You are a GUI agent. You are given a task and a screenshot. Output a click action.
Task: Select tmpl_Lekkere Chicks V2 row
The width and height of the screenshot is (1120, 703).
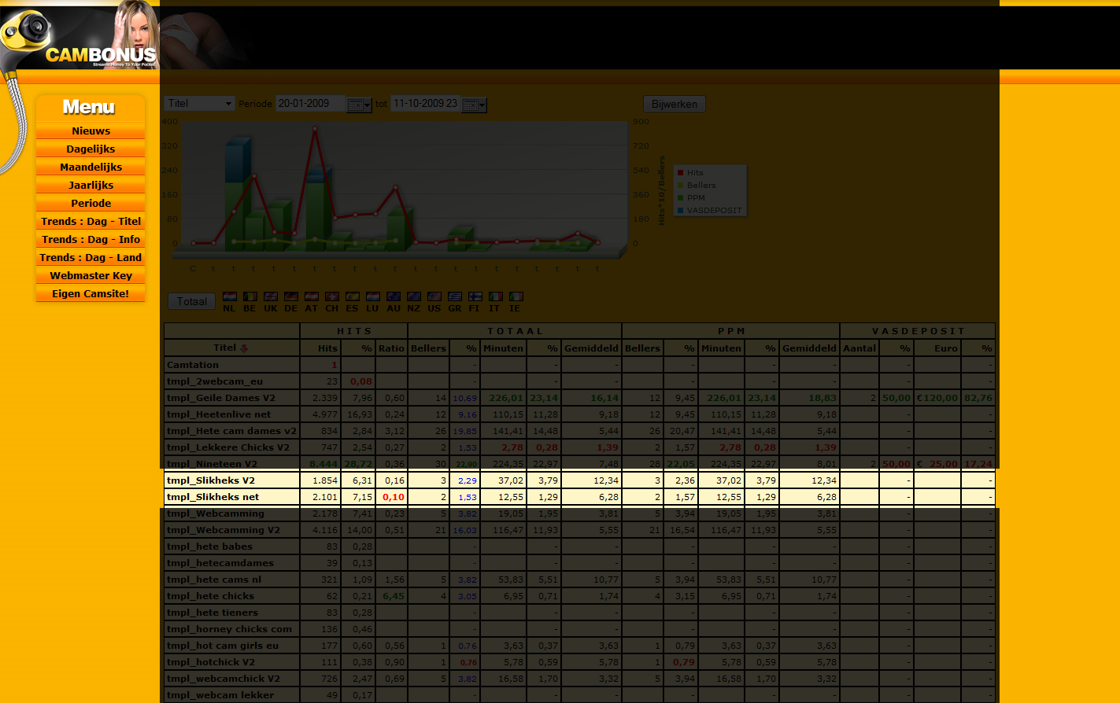(x=579, y=447)
